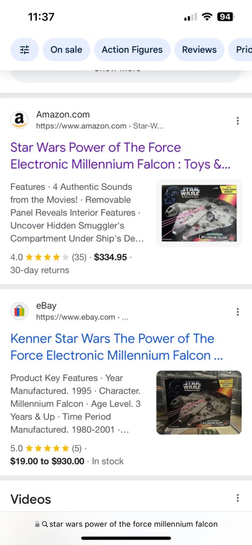Open the Videos section's three-dot menu
Image resolution: width=252 pixels, height=545 pixels.
point(238,498)
